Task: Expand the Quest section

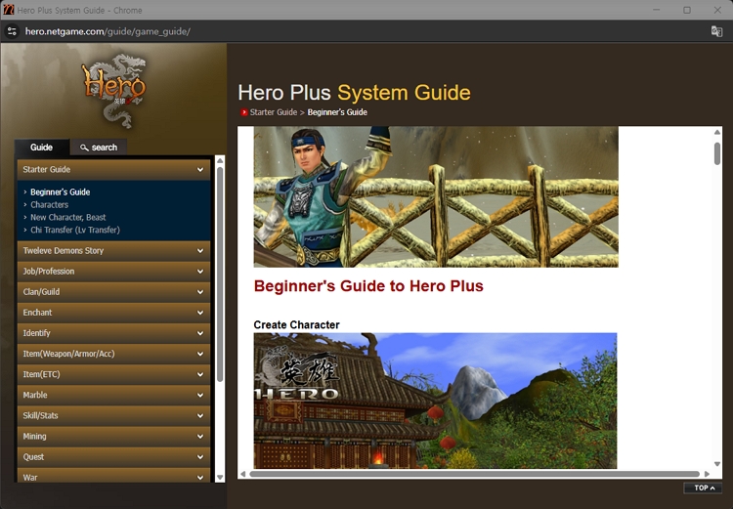Action: [113, 456]
